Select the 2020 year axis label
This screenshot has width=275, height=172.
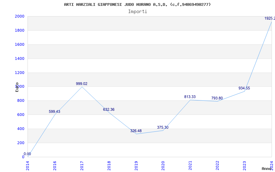(x=163, y=166)
